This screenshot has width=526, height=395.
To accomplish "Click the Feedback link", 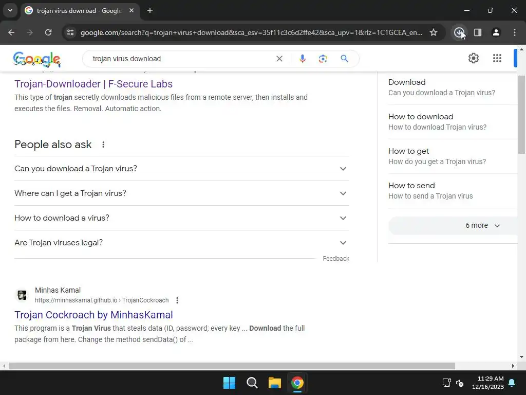I will pos(336,259).
